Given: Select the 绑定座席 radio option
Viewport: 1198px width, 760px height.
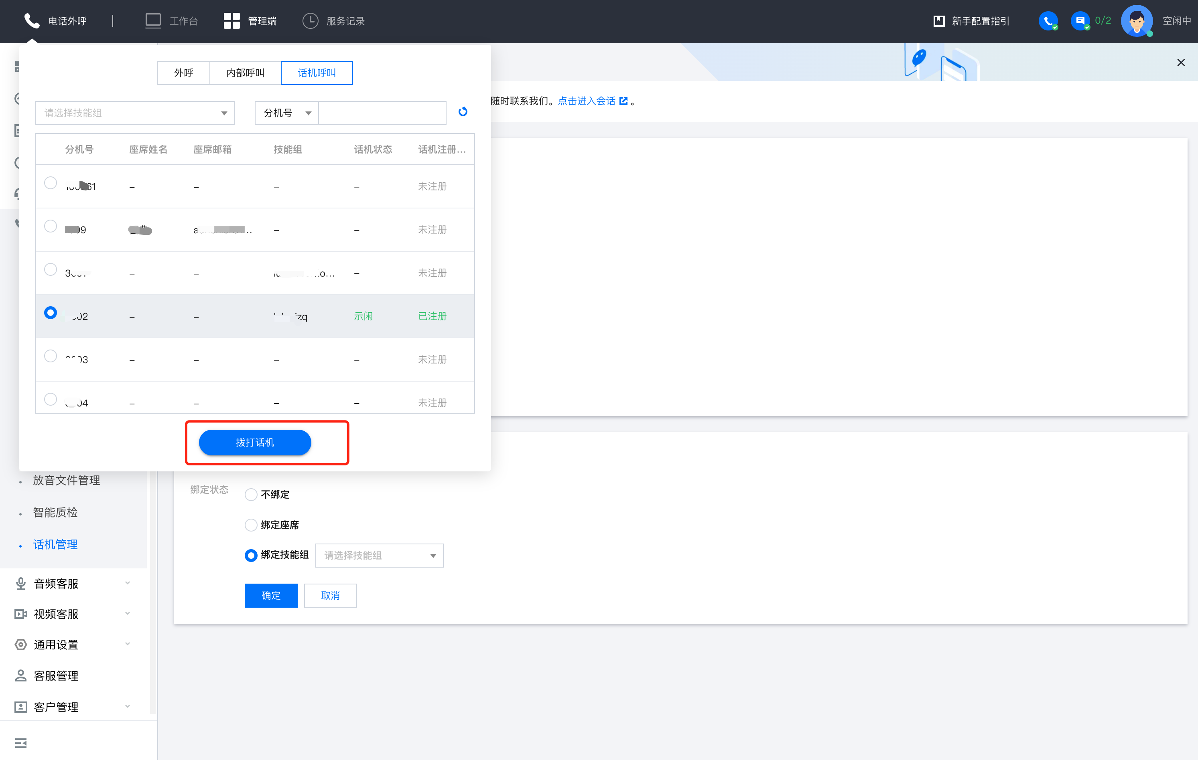Looking at the screenshot, I should point(251,525).
